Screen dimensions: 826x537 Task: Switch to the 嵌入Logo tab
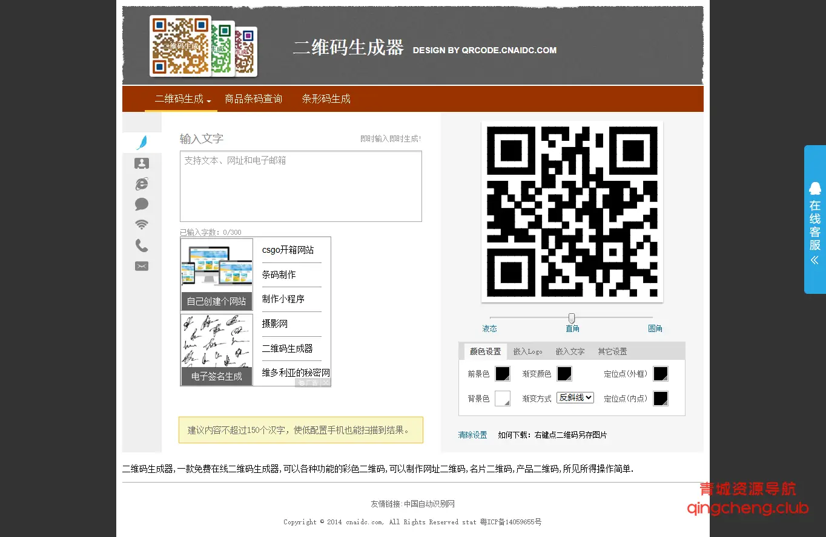pyautogui.click(x=527, y=351)
